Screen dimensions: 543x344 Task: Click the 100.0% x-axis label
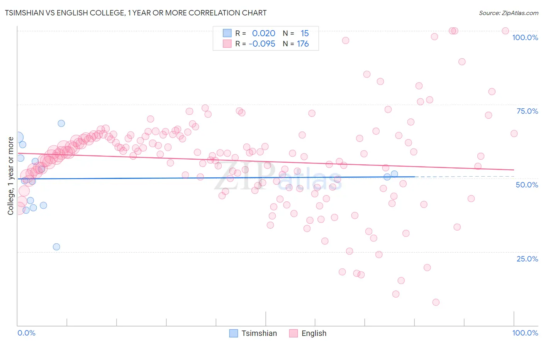525,333
